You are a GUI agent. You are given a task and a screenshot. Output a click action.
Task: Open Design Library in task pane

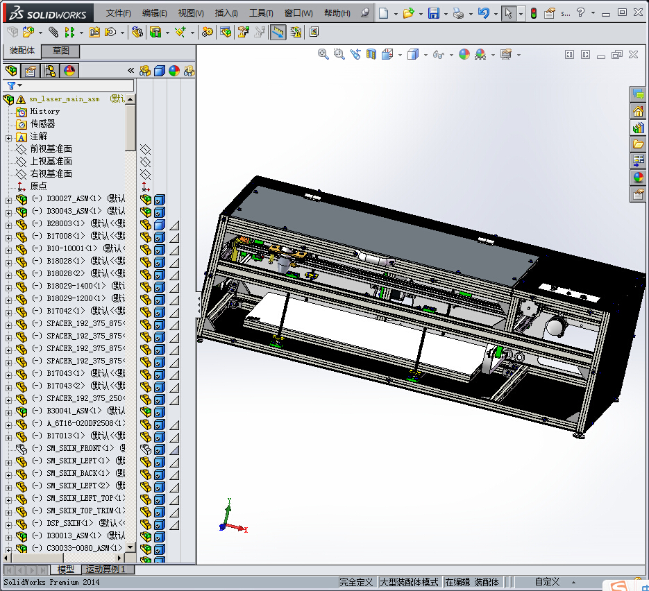coord(638,128)
